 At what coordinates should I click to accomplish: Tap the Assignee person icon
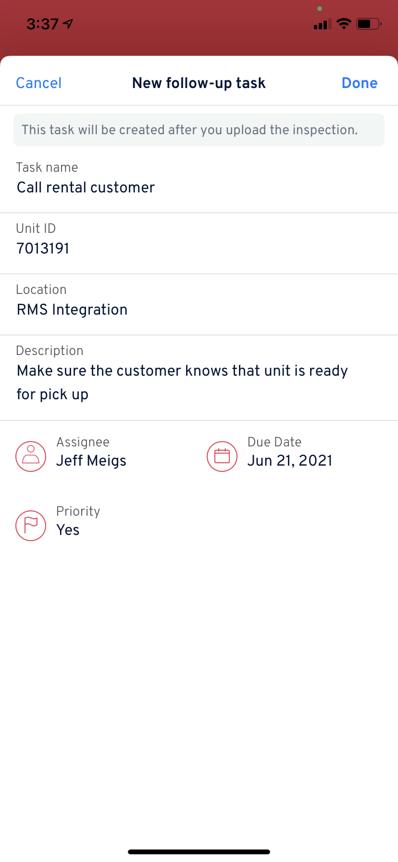(x=31, y=456)
